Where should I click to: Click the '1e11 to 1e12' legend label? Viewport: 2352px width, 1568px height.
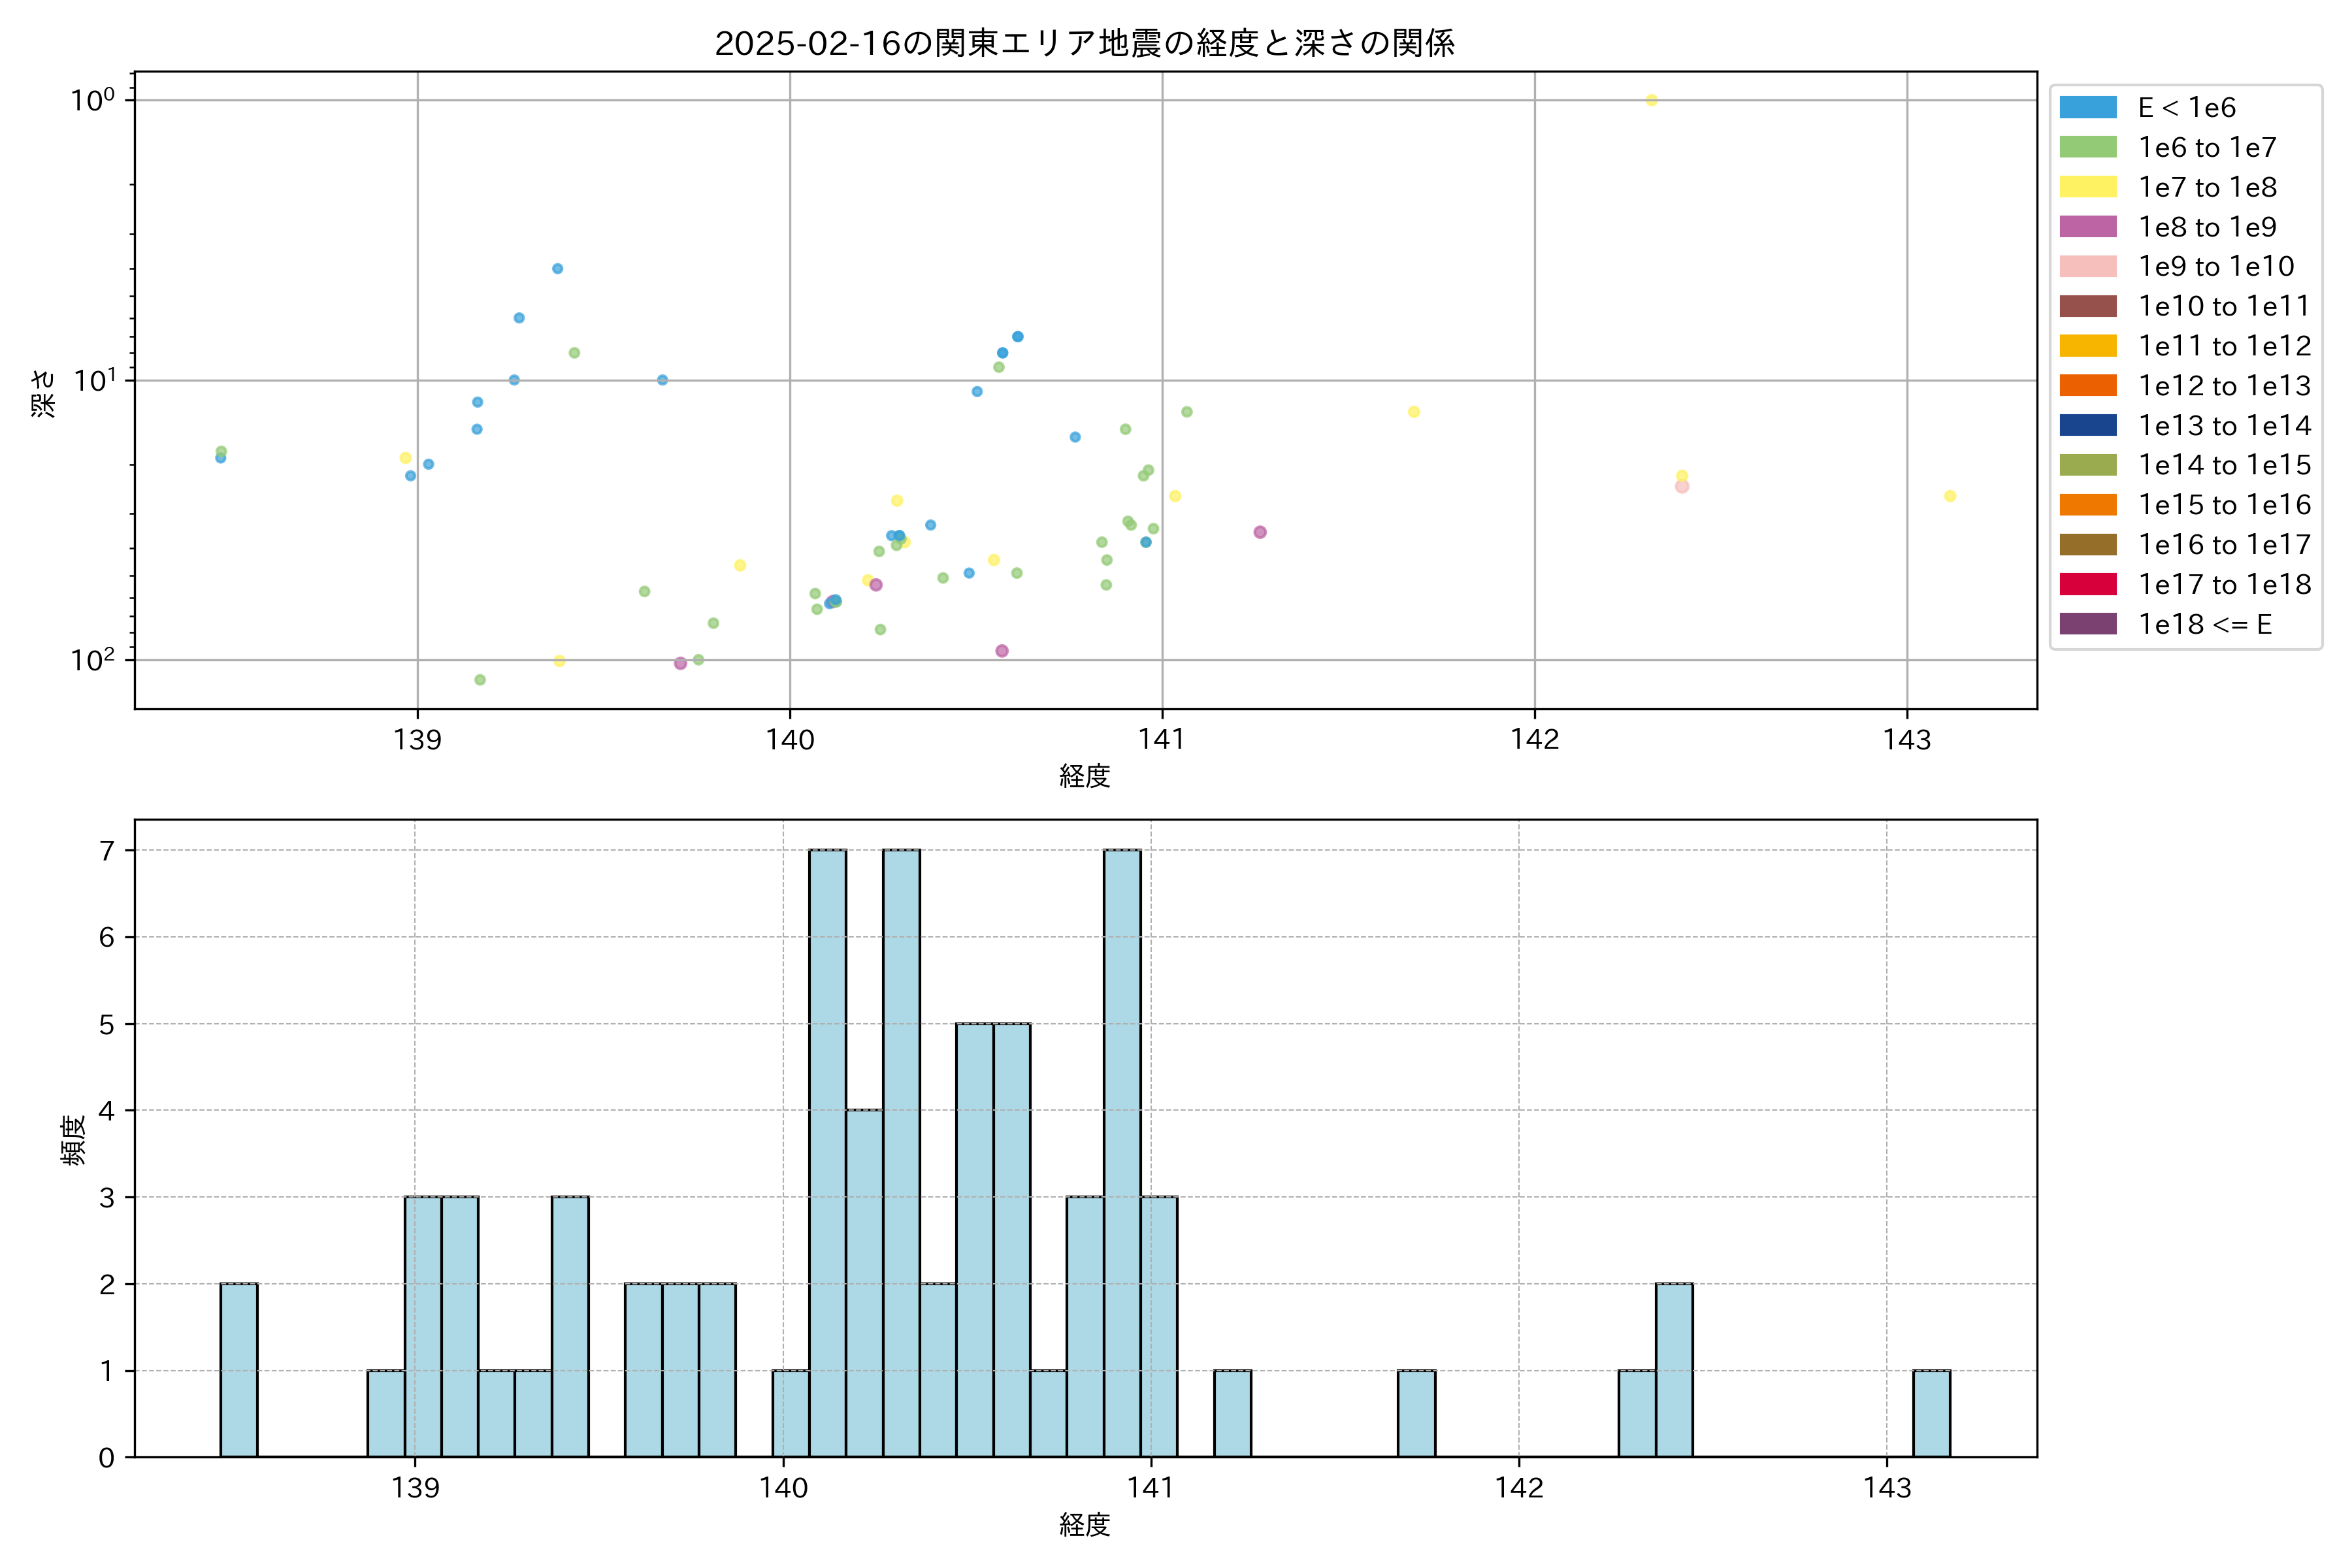point(2224,346)
